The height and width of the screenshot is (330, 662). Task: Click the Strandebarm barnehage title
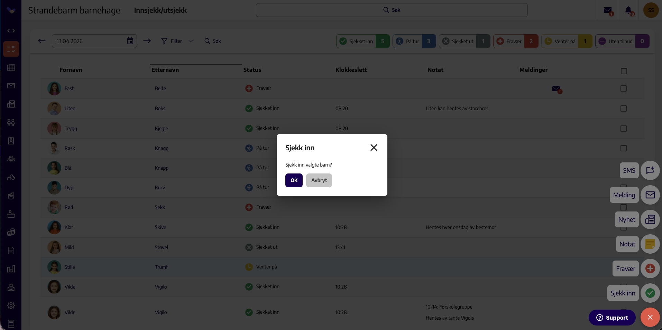point(74,10)
